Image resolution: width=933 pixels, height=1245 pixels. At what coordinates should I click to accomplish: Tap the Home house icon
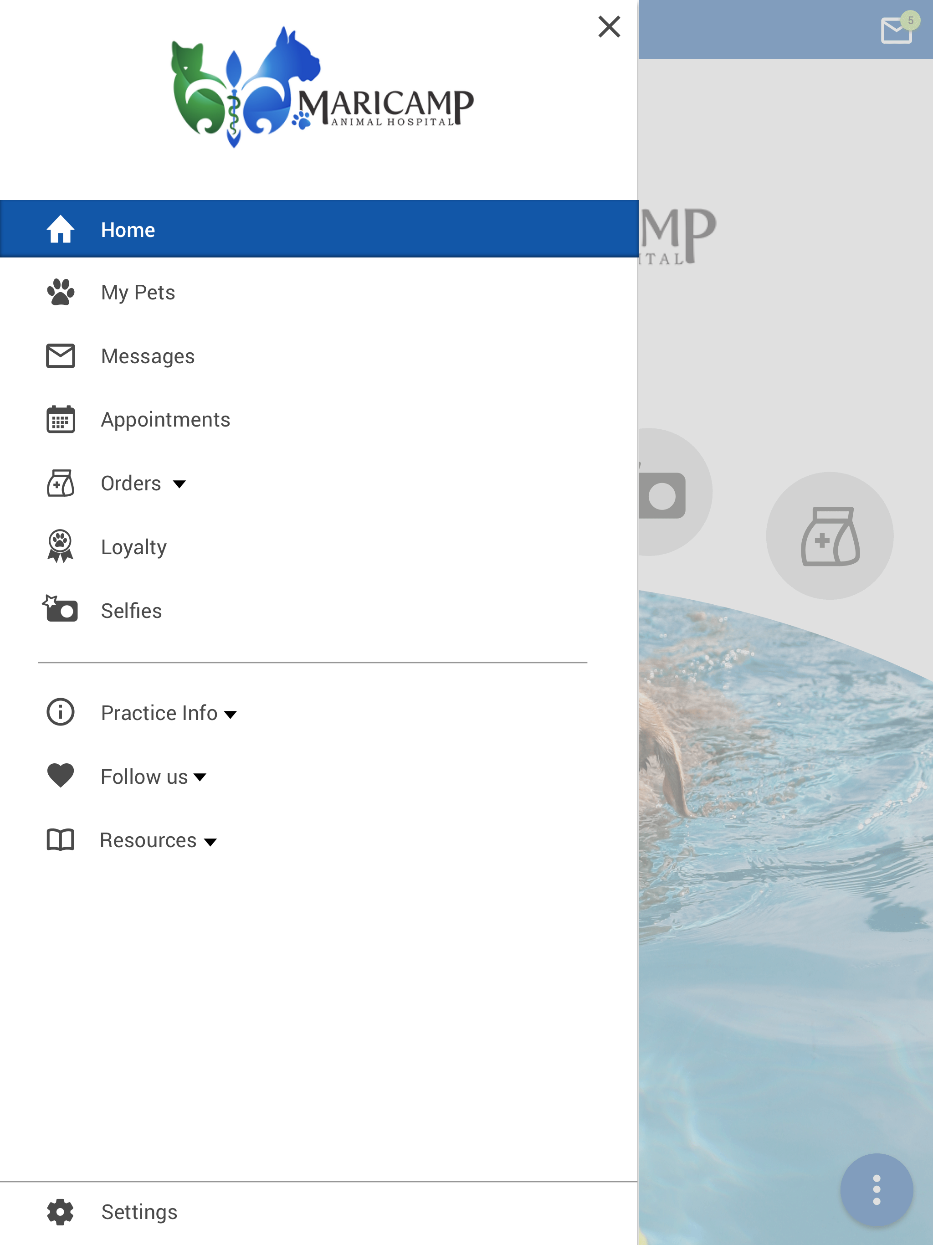(x=60, y=229)
